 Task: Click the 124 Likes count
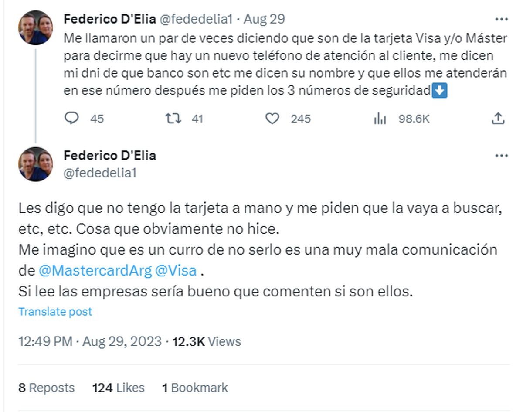pyautogui.click(x=118, y=387)
